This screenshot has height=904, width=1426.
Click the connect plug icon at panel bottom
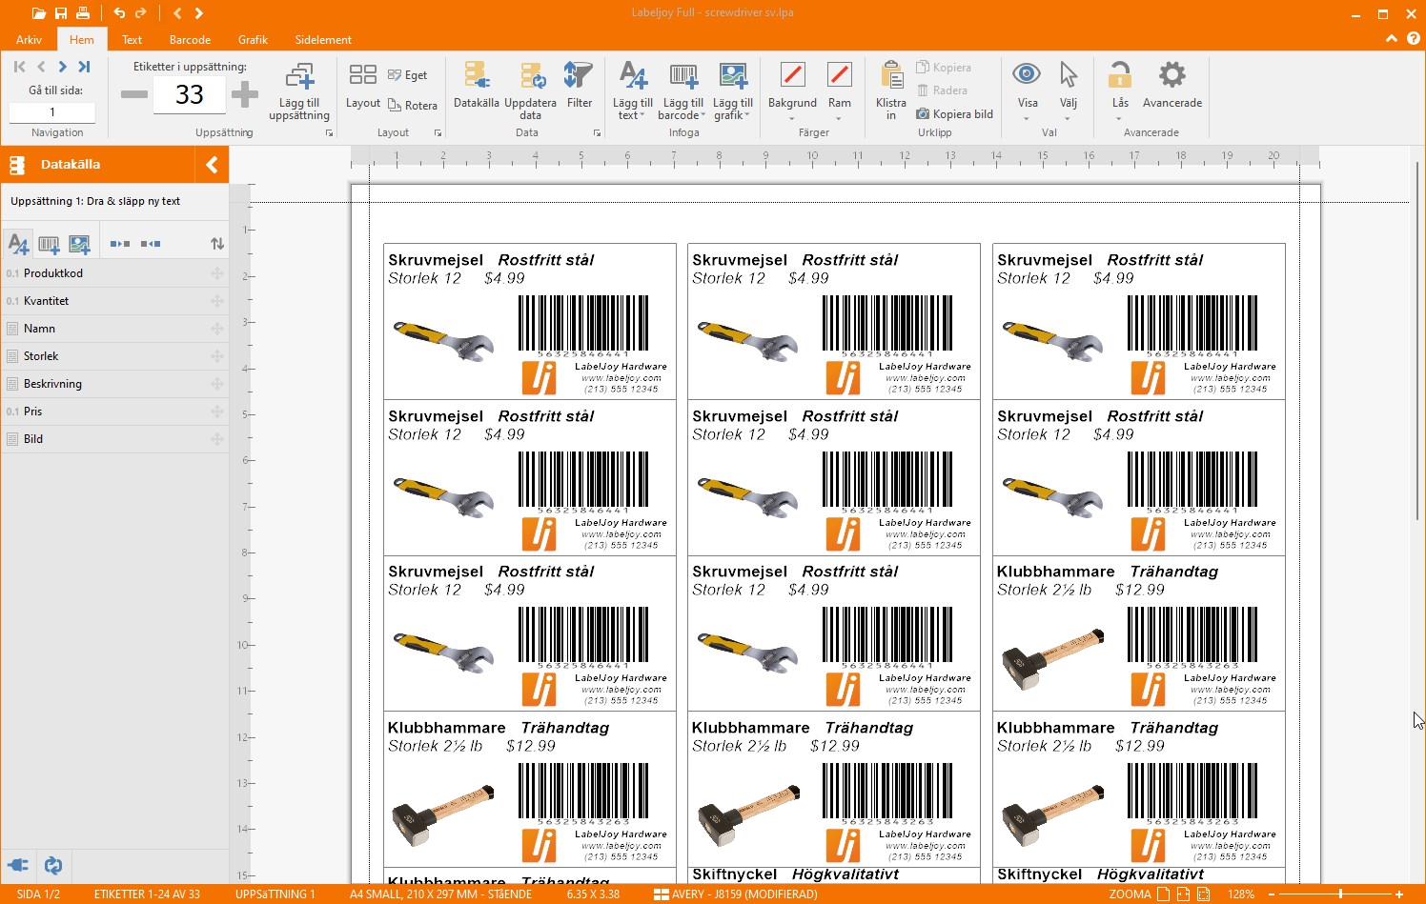18,866
